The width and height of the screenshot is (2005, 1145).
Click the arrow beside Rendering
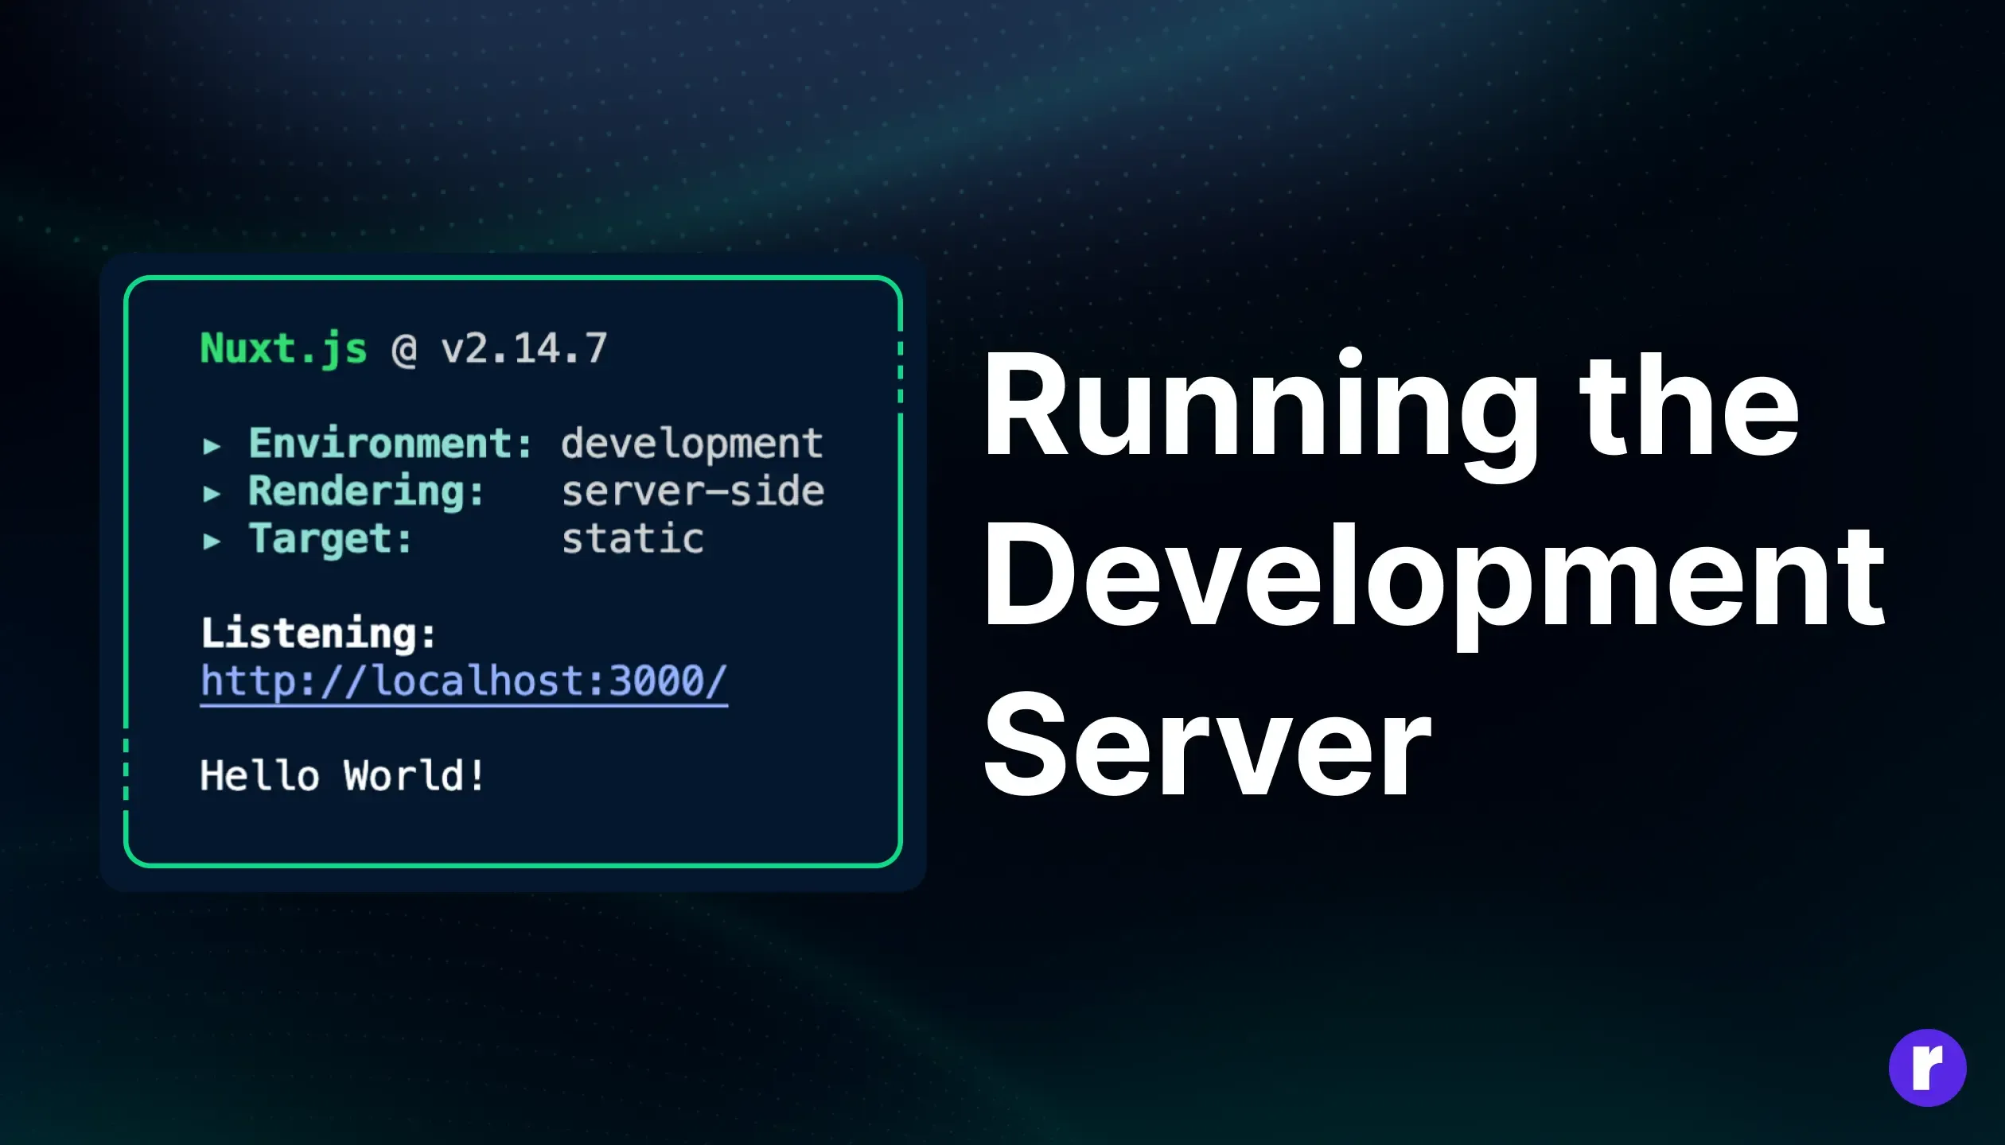click(x=212, y=494)
